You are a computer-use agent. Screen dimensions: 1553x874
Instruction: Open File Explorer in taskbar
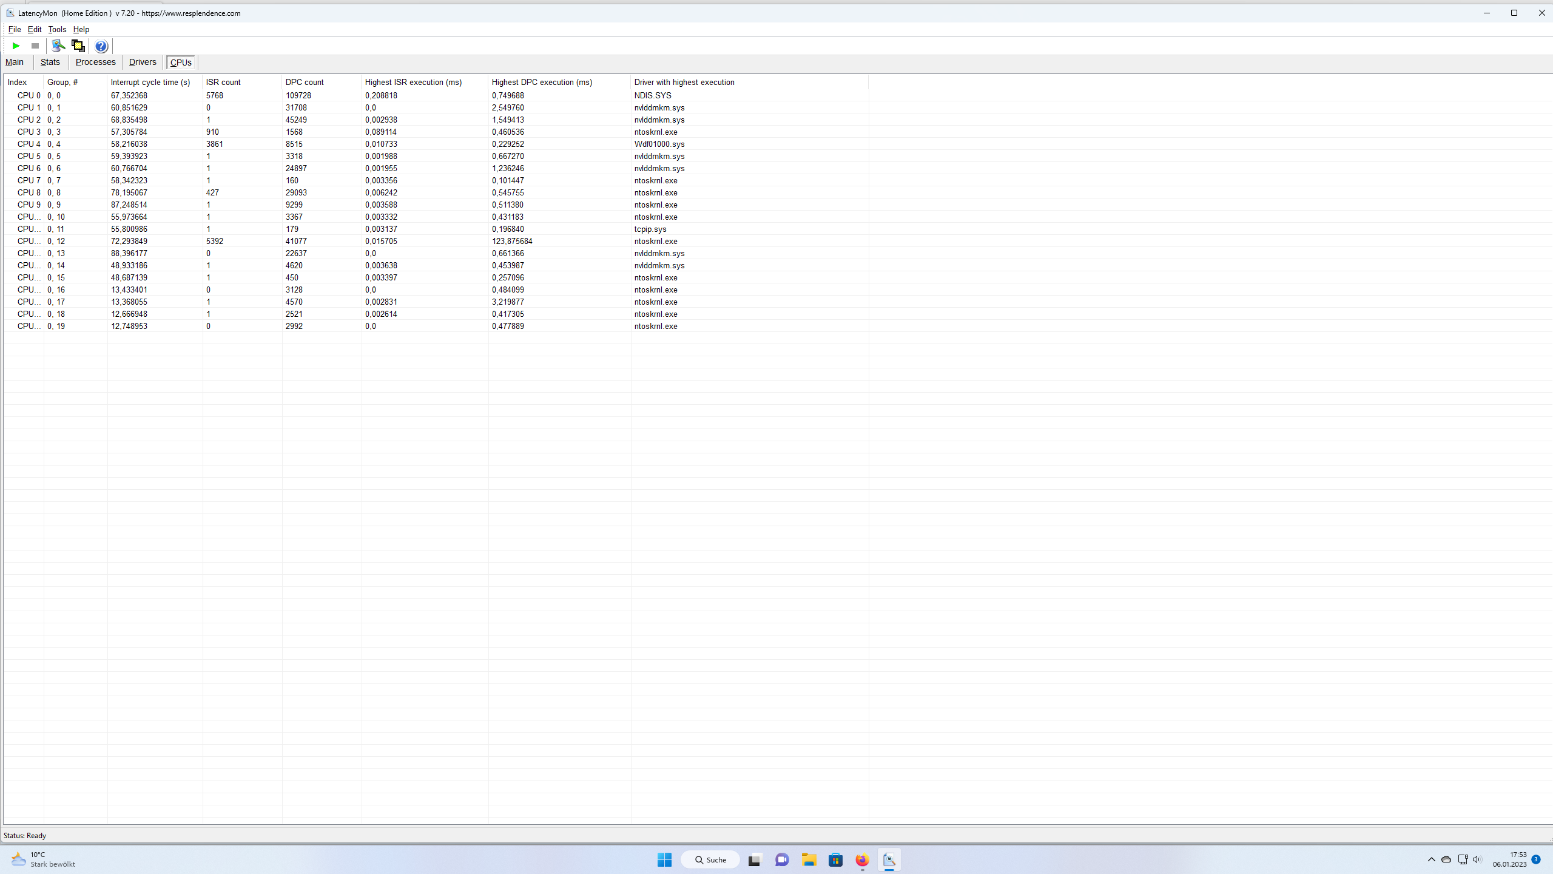point(809,859)
